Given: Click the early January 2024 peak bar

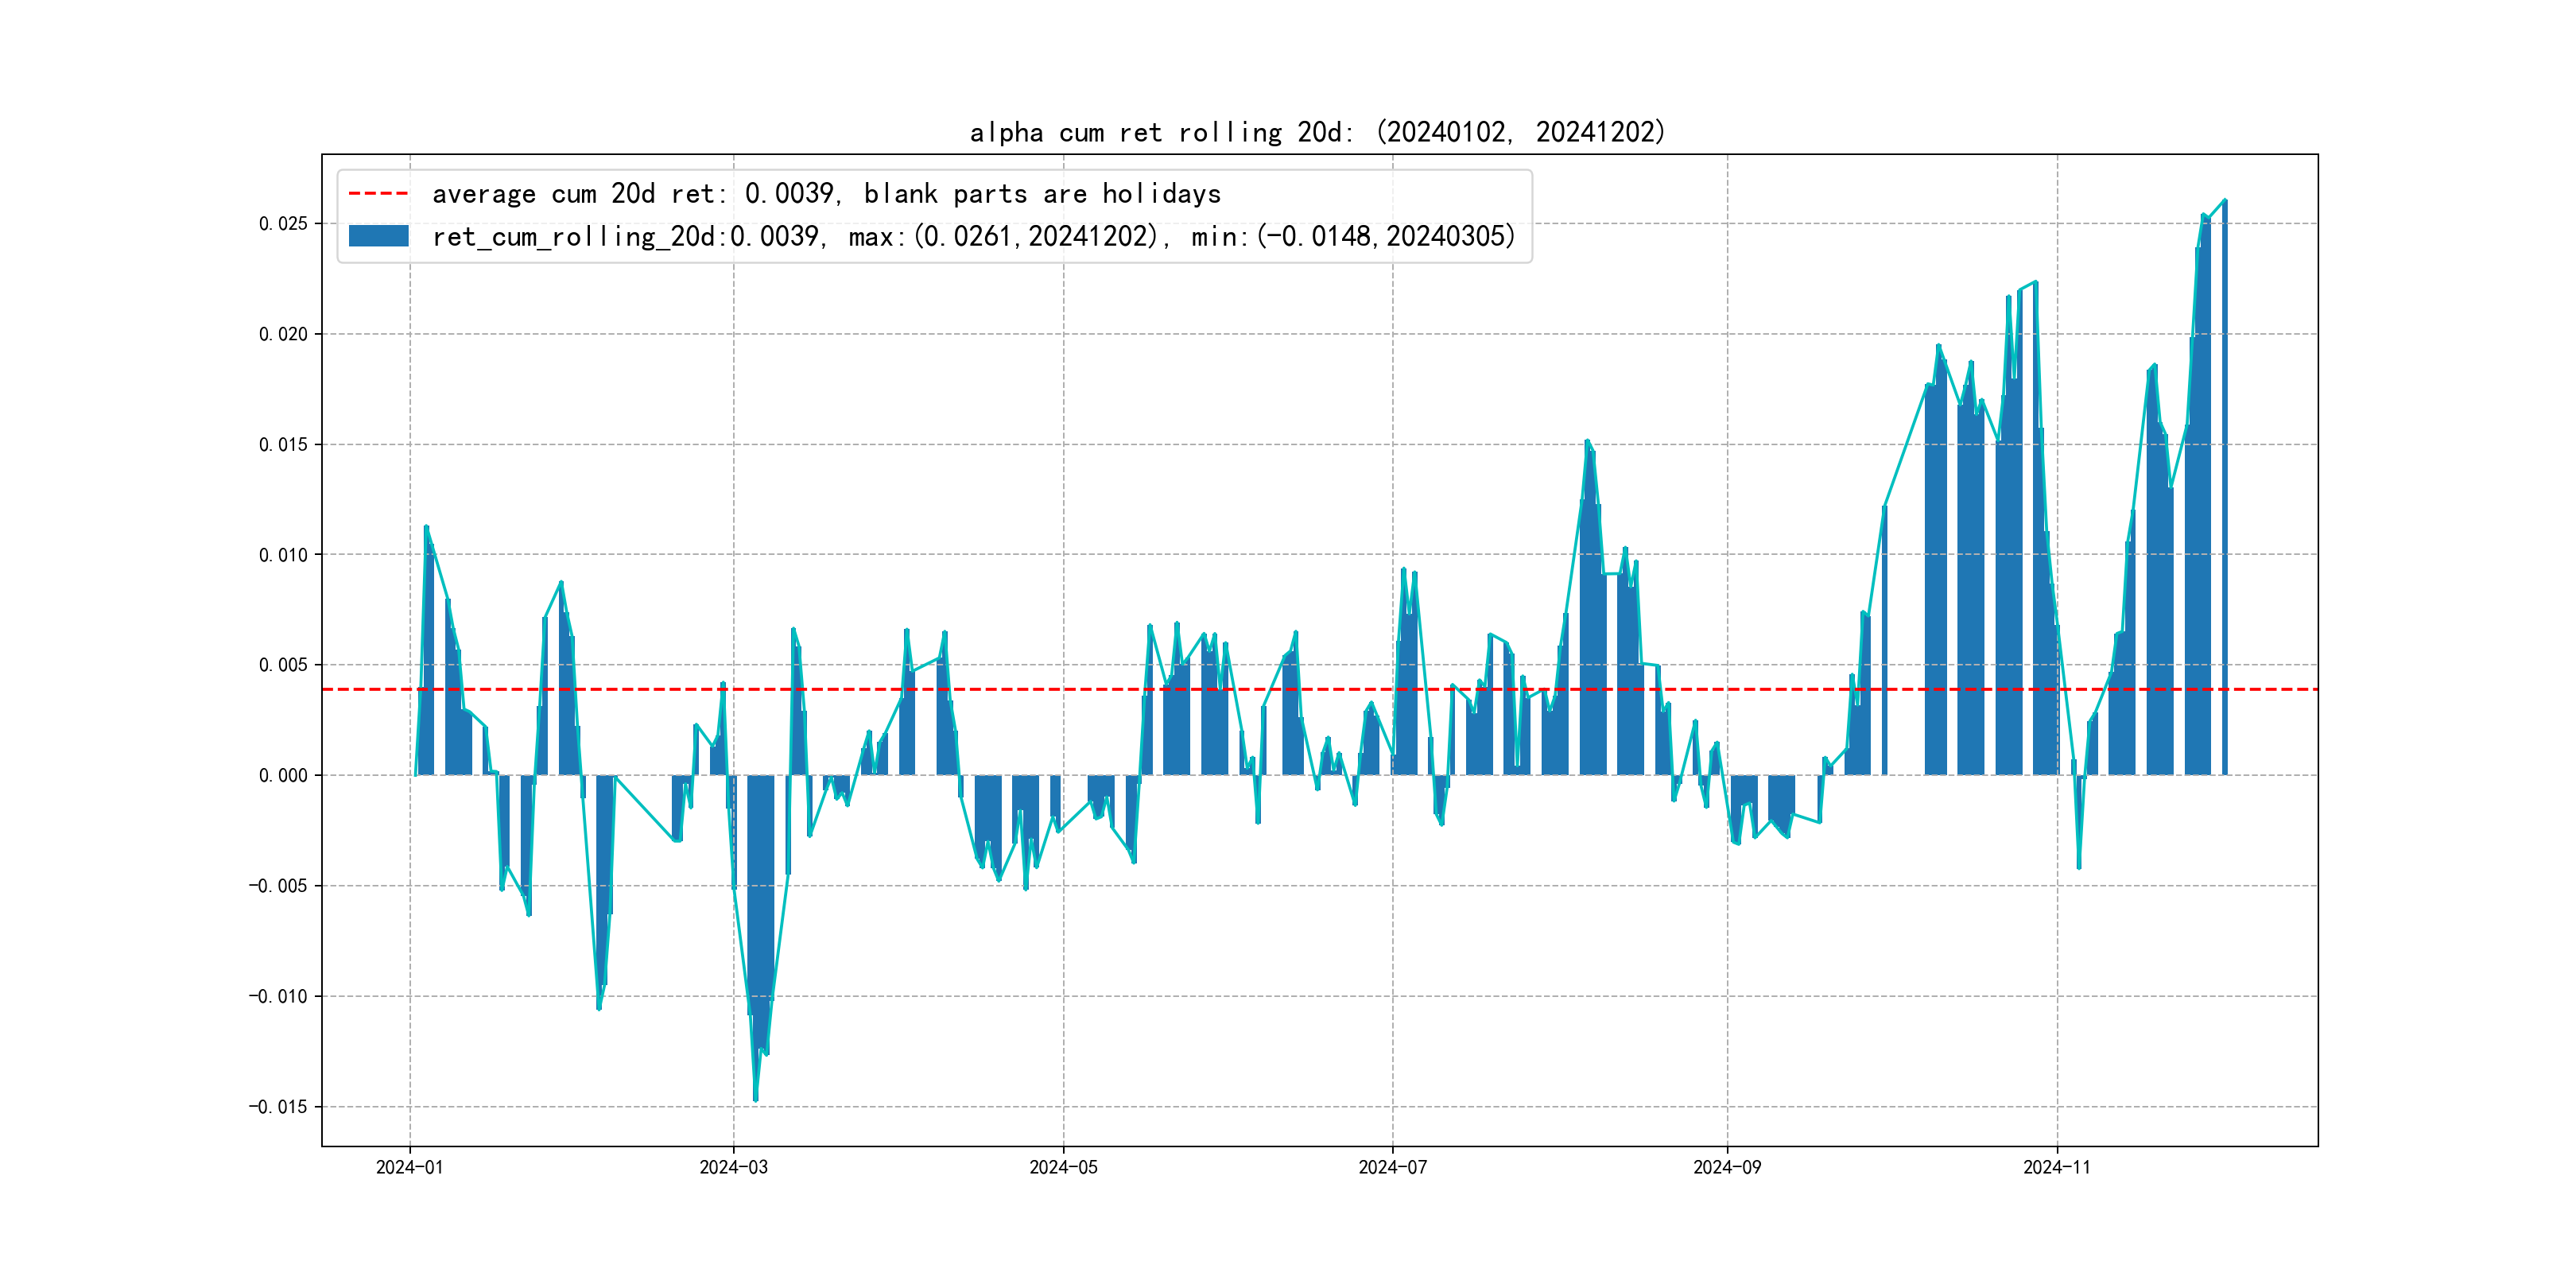Looking at the screenshot, I should (426, 650).
